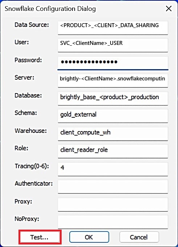
Task: Close the Snowflake Configuration Dialog
Action: (169, 9)
